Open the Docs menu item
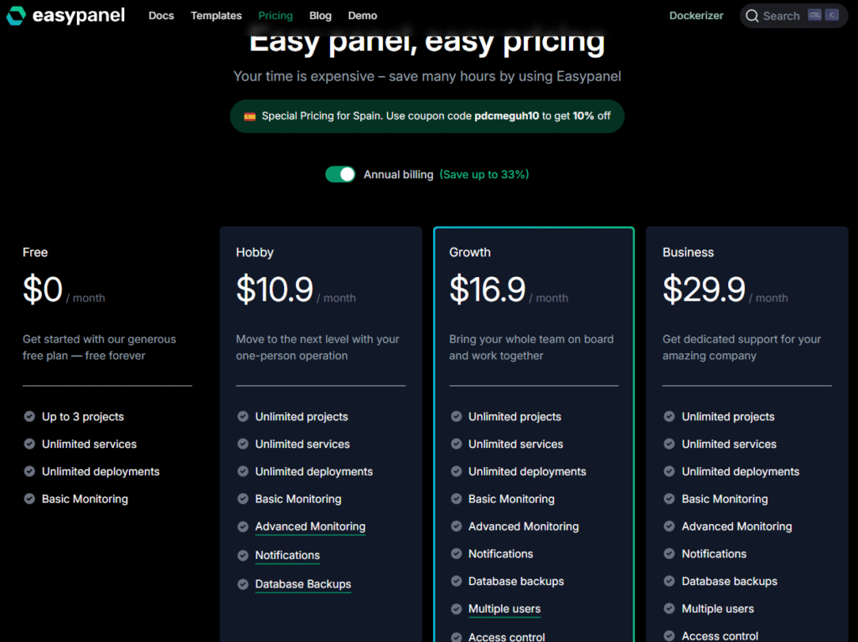Screen dimensions: 858x642 coord(162,16)
